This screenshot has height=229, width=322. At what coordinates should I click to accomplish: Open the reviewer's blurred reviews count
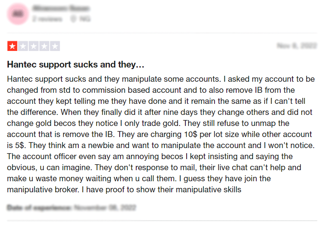pyautogui.click(x=47, y=19)
